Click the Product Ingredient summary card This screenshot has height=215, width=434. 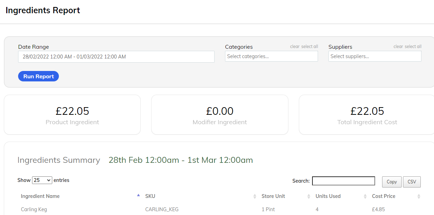[x=72, y=115]
